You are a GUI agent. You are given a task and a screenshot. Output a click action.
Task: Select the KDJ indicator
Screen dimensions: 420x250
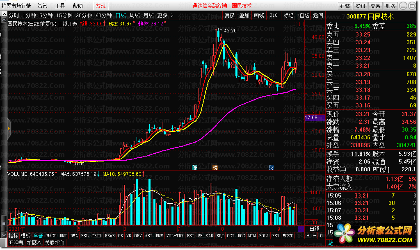tap(220, 236)
